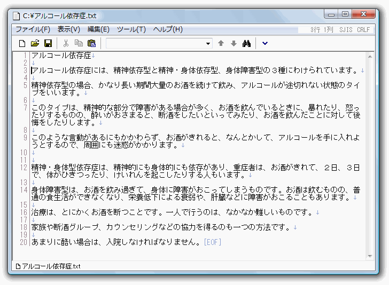Click the text 精神・身体型依存症は on line 12
389x285 pixels.
point(69,168)
